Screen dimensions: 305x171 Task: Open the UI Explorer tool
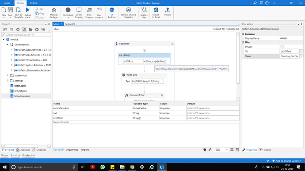click(x=112, y=13)
